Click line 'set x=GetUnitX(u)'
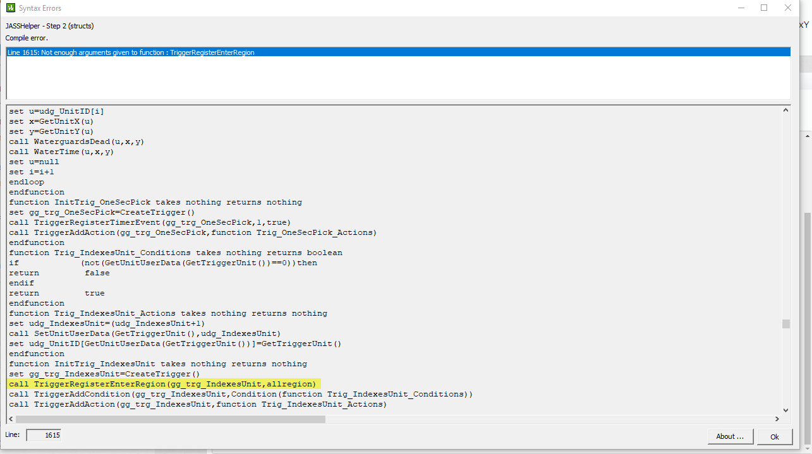The height and width of the screenshot is (454, 812). (51, 121)
